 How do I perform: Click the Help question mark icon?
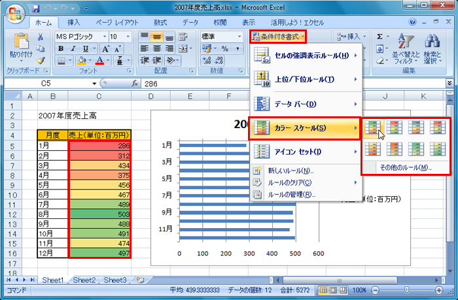tap(412, 22)
